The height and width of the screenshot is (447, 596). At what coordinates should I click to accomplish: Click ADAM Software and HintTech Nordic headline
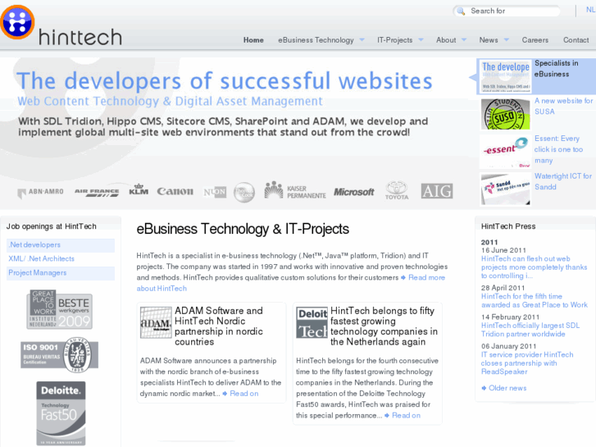click(219, 326)
